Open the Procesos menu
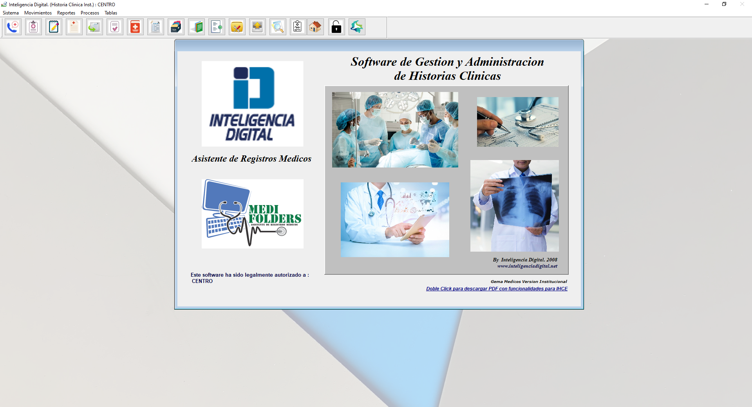Screen dimensions: 752x407 tap(90, 13)
